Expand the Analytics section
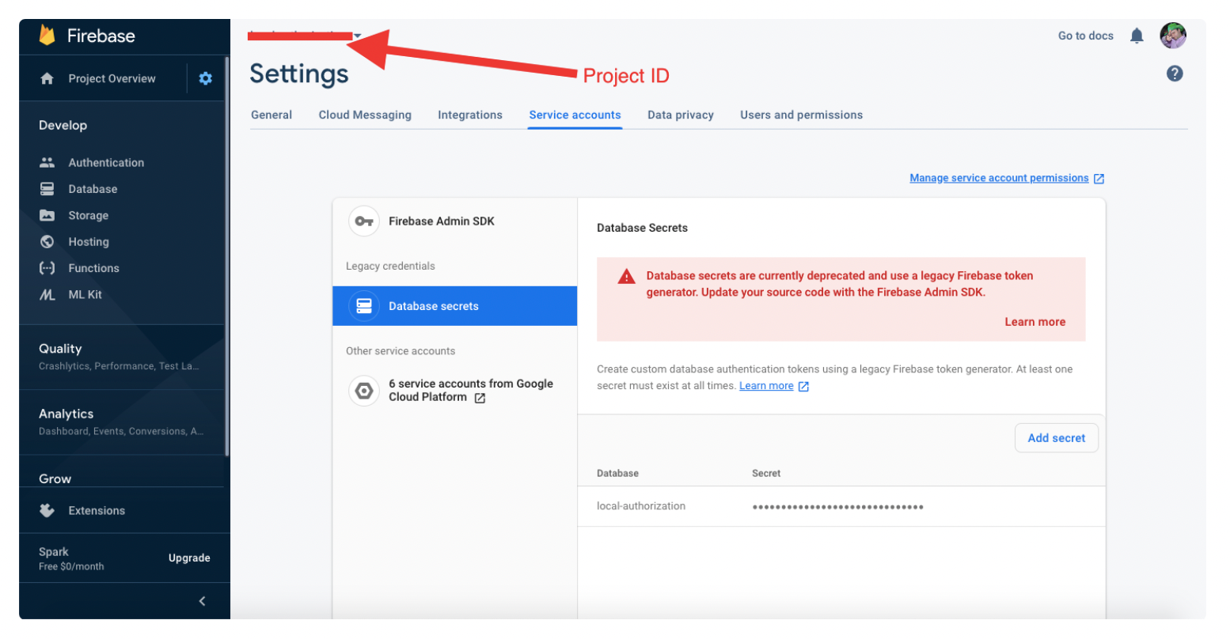1230x639 pixels. 121,422
